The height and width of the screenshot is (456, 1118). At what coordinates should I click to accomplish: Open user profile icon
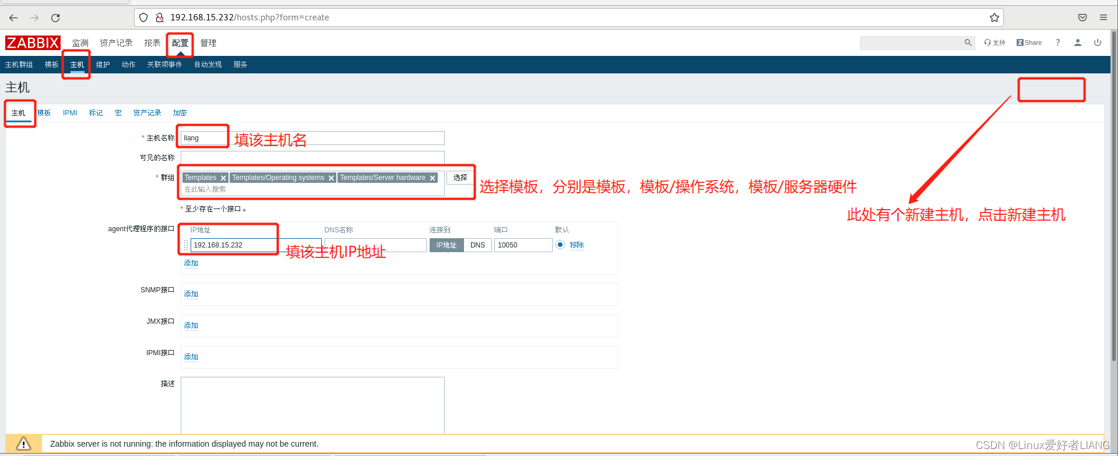click(1078, 43)
